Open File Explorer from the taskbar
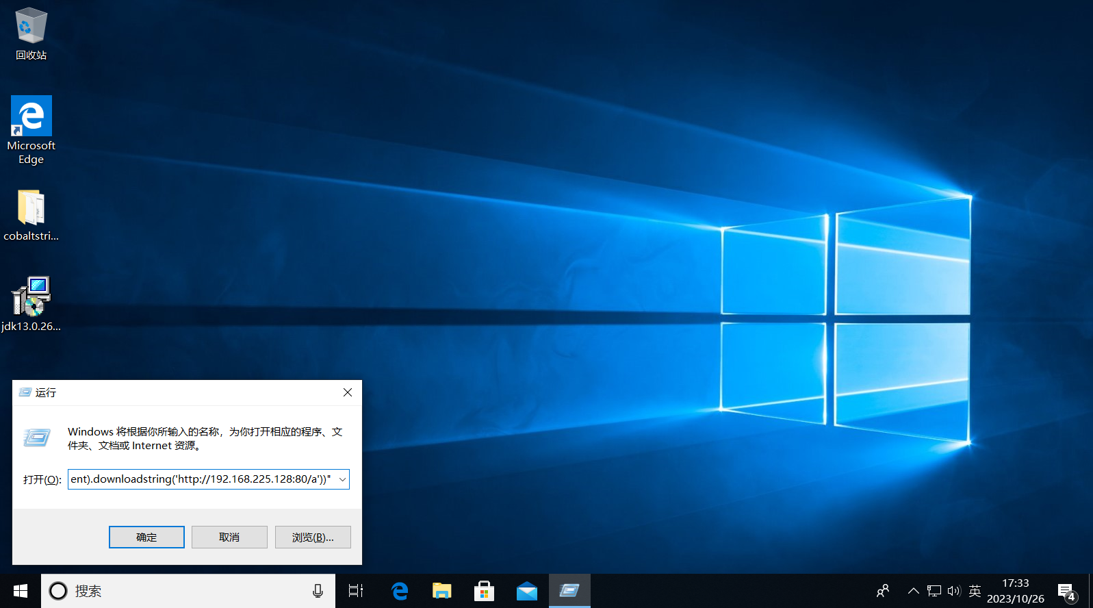Screen dimensions: 1093x608 [x=442, y=591]
